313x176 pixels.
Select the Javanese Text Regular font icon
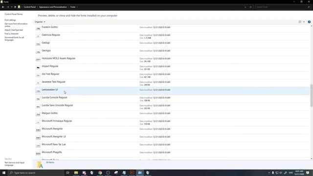click(38, 83)
